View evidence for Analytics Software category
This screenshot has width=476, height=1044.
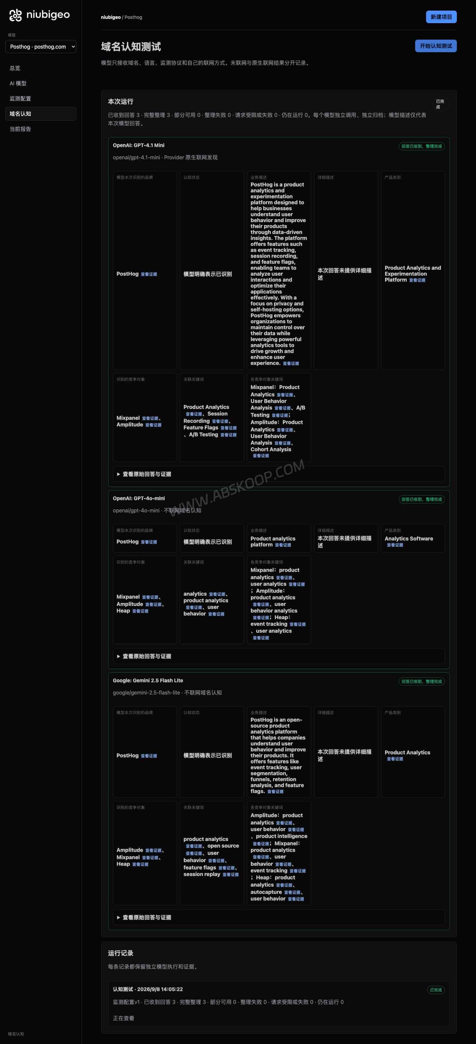(x=395, y=545)
